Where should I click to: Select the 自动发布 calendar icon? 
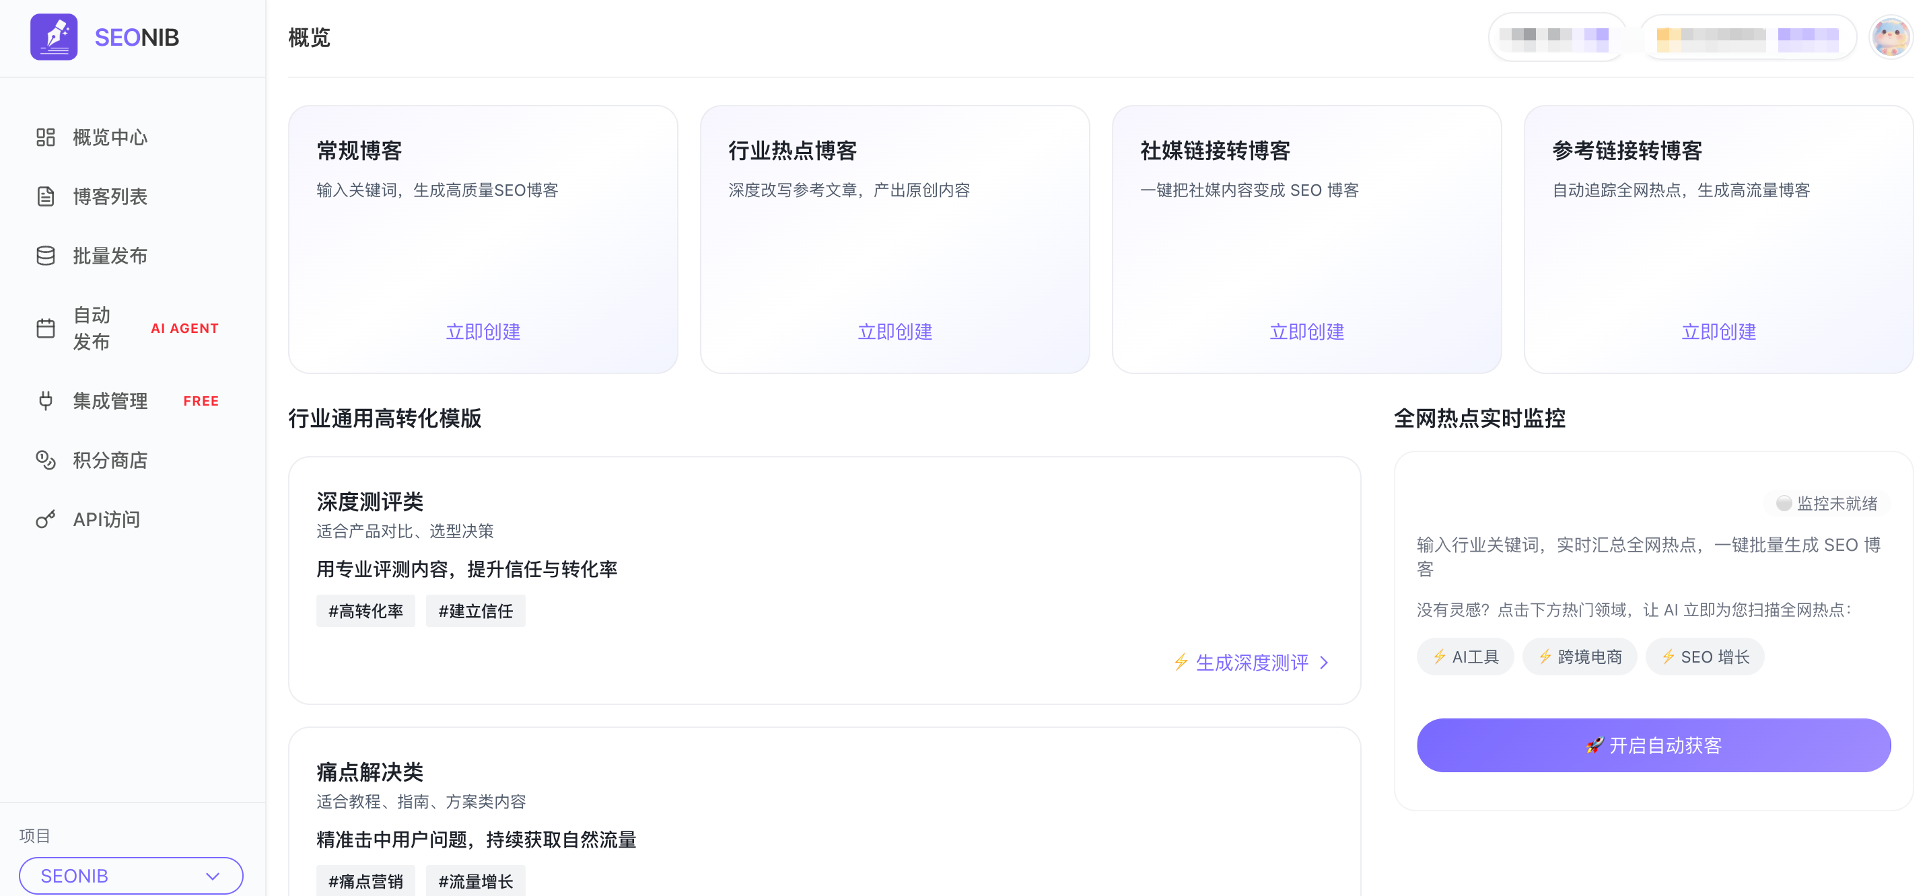pyautogui.click(x=46, y=328)
